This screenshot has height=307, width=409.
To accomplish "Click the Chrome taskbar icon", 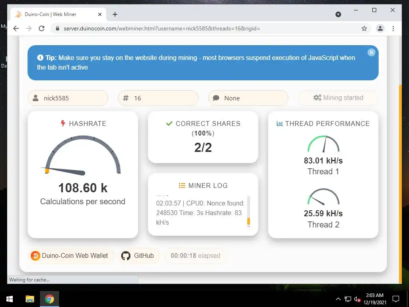I will tap(49, 299).
